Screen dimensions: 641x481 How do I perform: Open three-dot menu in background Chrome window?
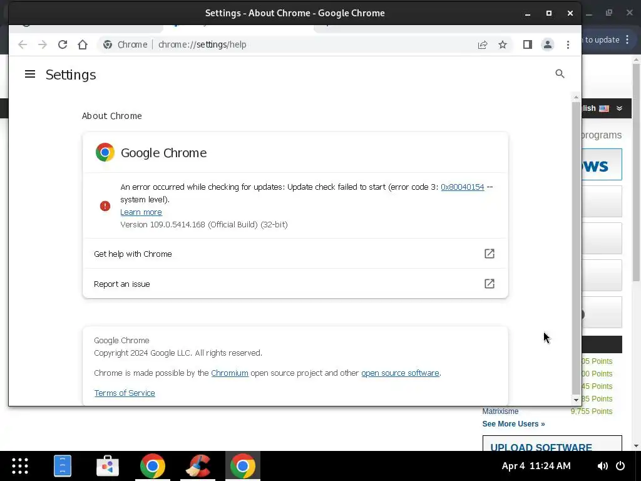coord(627,39)
